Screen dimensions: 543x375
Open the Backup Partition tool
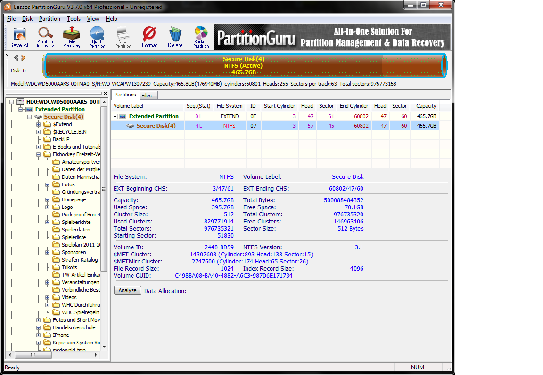[x=201, y=37]
